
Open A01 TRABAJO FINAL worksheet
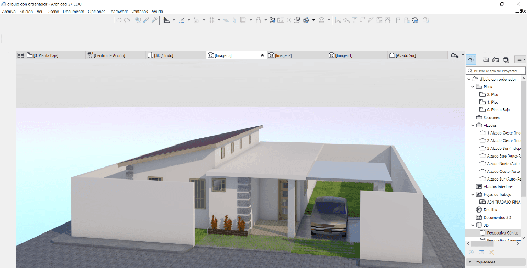(503, 202)
